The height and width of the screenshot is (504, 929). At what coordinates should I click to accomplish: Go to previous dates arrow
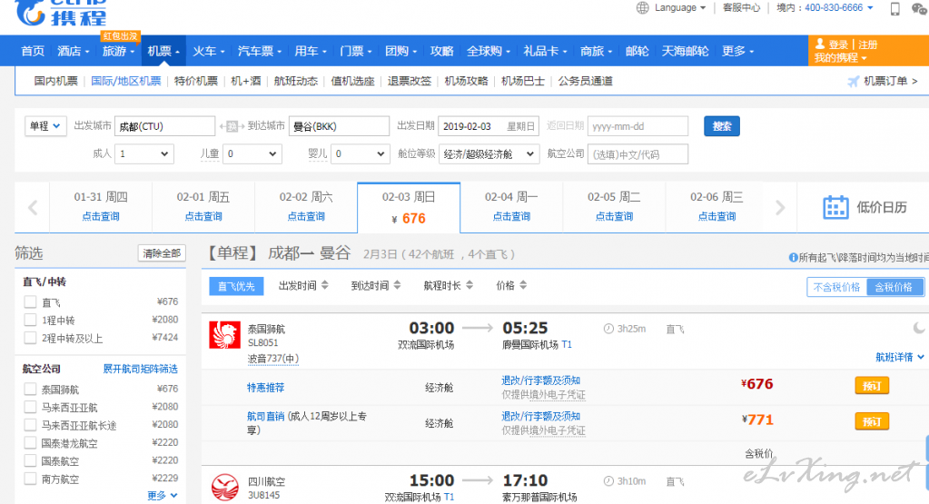click(33, 207)
